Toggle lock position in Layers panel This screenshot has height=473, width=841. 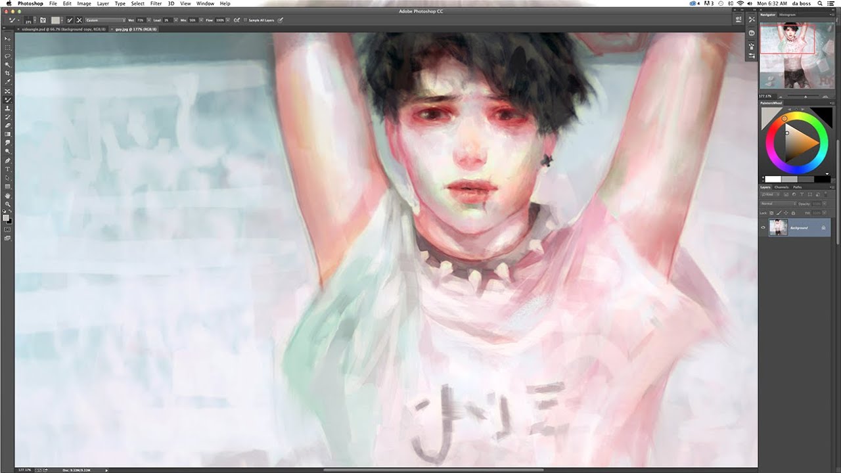tap(786, 213)
